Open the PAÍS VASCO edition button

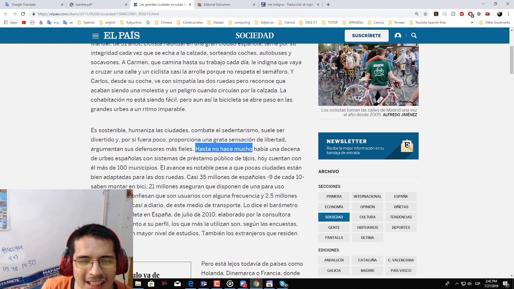[x=401, y=271]
